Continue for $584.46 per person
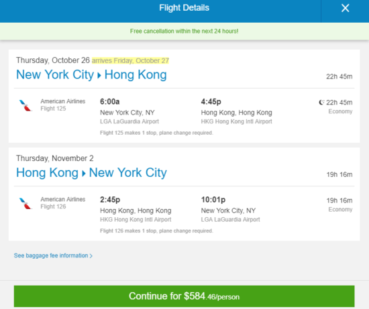Screen dimensions: 369x309 point(184,296)
